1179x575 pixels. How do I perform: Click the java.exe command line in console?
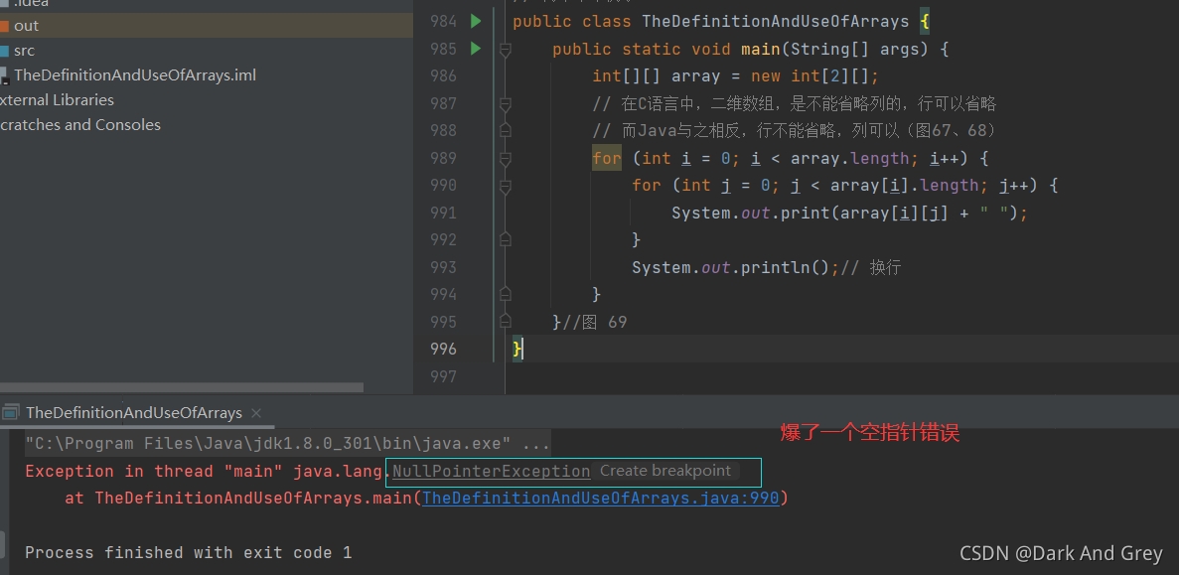(x=287, y=444)
